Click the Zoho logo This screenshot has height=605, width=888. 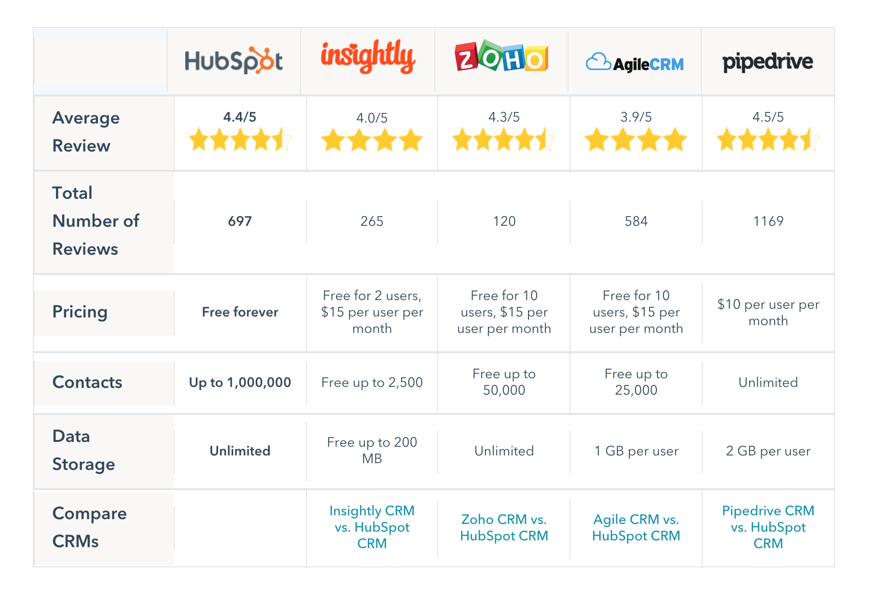pos(501,56)
